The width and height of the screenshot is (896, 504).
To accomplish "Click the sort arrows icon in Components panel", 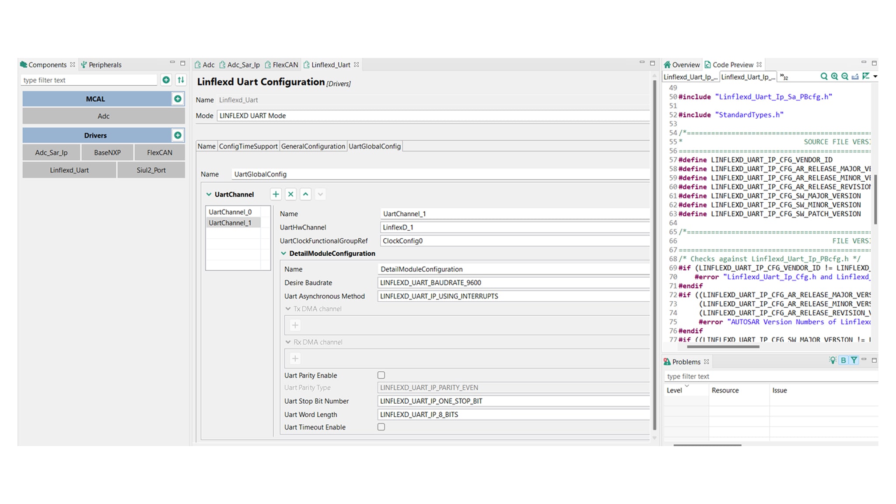I will click(181, 80).
